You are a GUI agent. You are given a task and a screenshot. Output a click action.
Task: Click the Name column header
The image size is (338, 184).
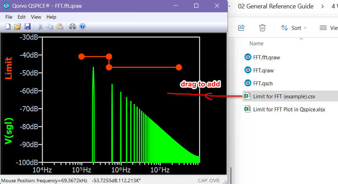256,44
